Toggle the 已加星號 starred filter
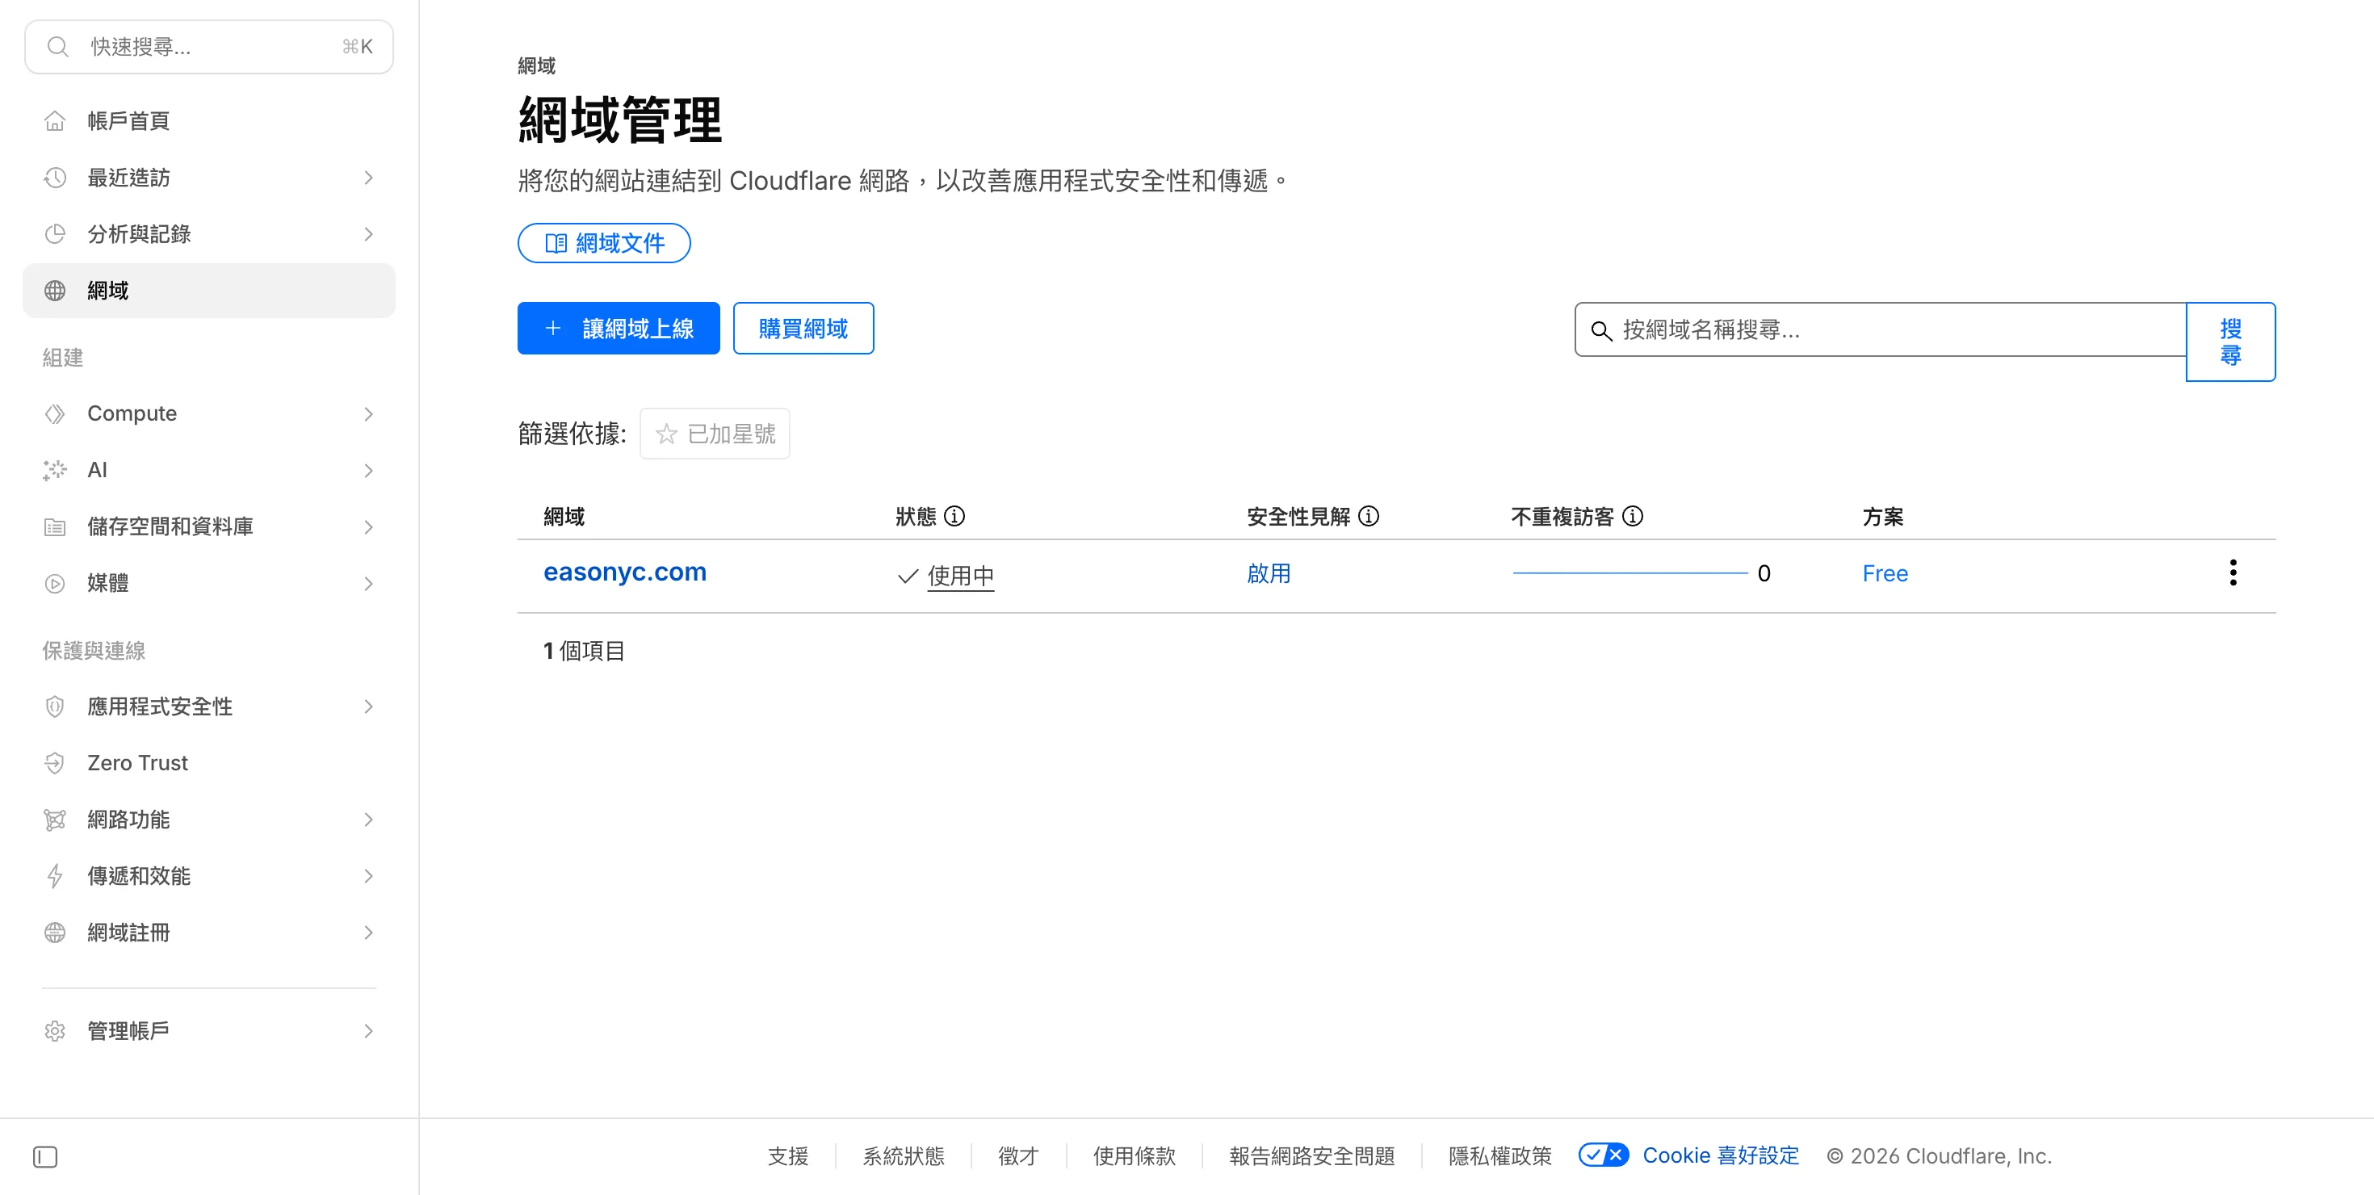2374x1195 pixels. (715, 433)
